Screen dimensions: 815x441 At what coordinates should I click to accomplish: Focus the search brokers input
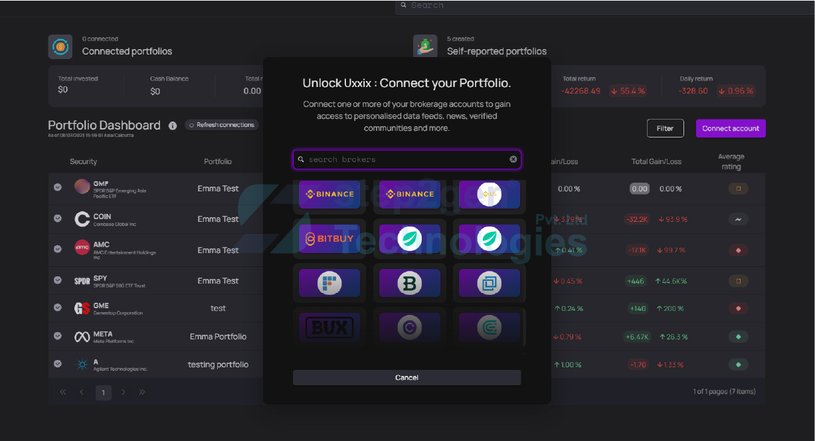click(x=407, y=159)
